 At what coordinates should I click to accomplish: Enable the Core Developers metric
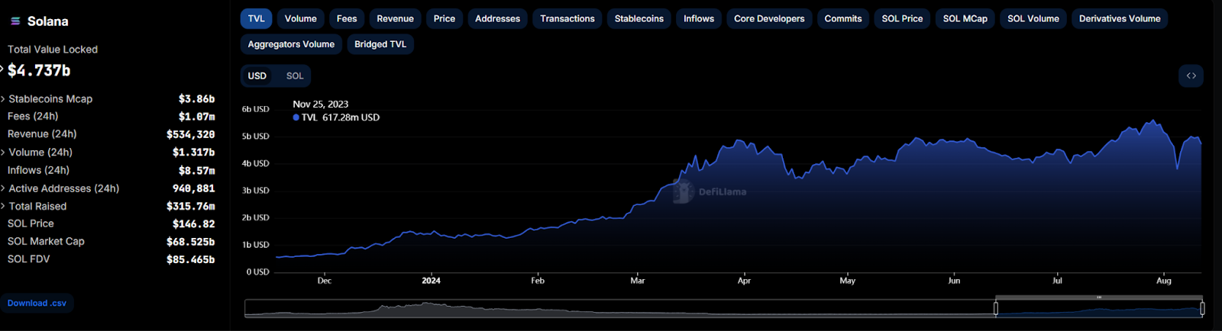click(x=769, y=18)
